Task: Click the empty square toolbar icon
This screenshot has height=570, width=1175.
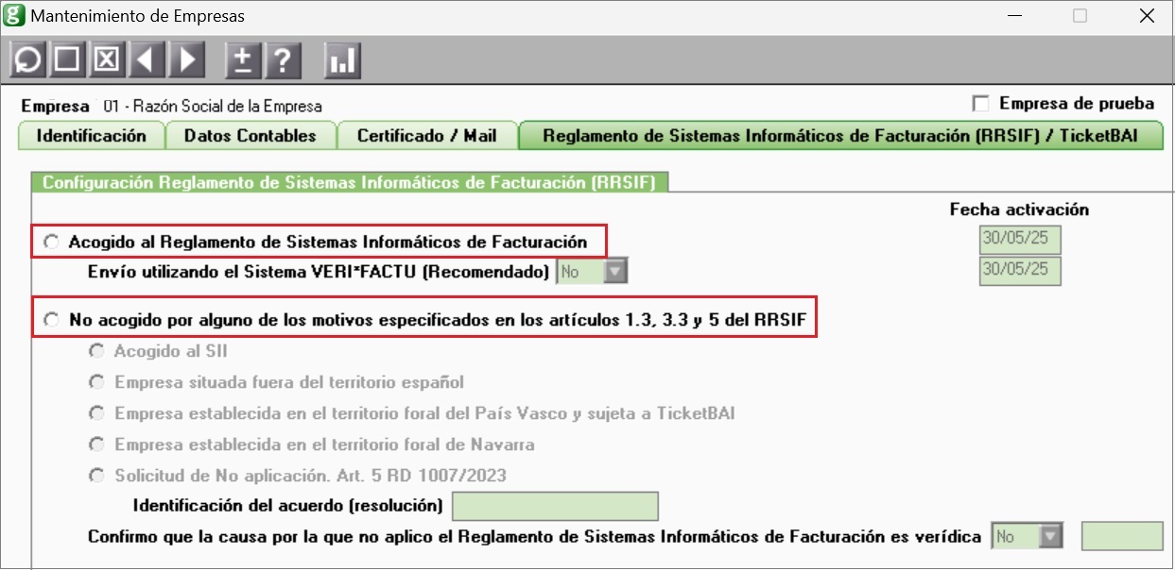Action: point(66,60)
